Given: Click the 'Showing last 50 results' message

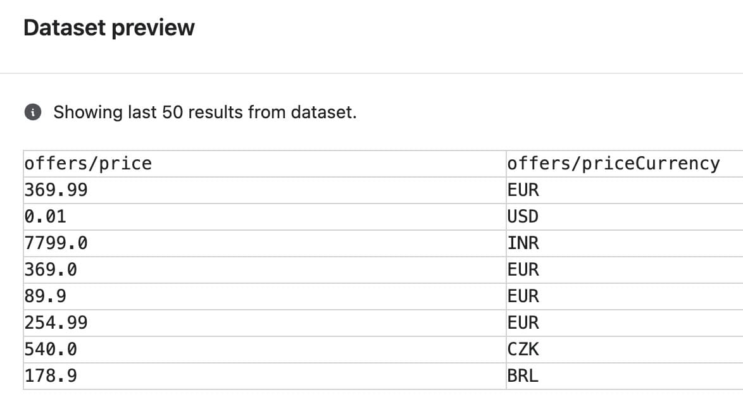Looking at the screenshot, I should (204, 113).
